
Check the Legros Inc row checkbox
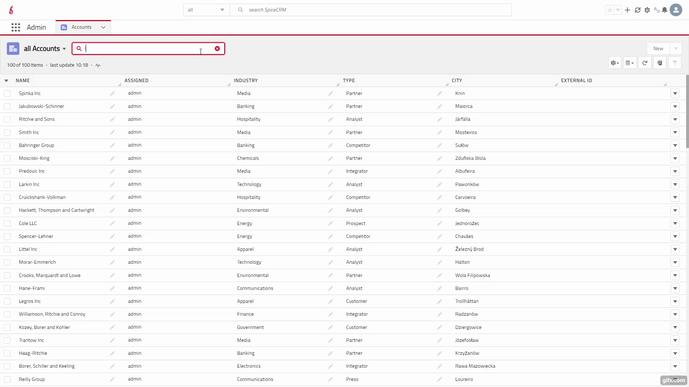coord(7,301)
